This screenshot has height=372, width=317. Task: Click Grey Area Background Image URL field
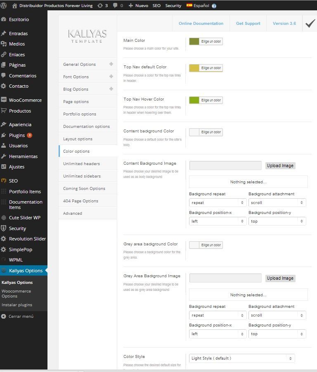click(225, 278)
